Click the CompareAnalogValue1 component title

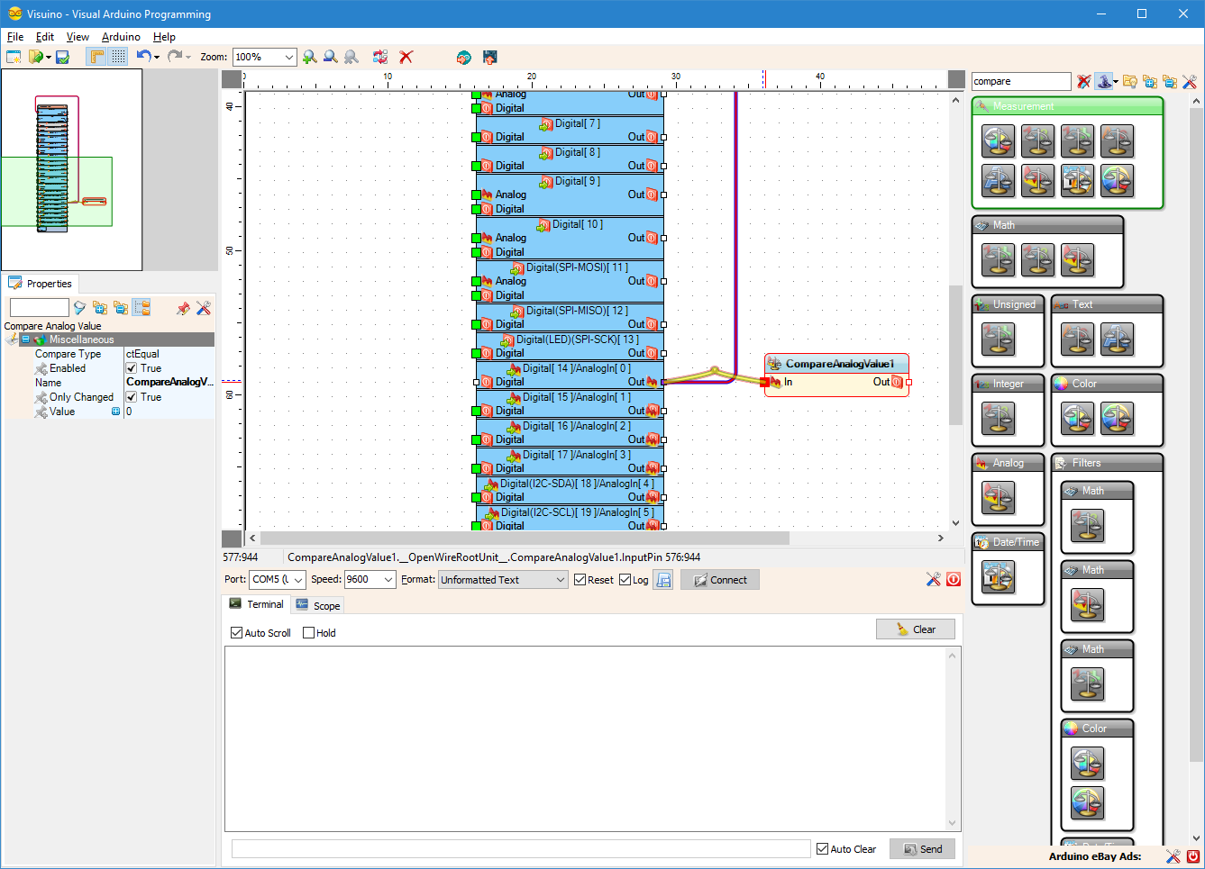839,364
